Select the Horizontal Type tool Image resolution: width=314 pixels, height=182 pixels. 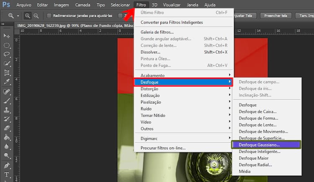7,174
